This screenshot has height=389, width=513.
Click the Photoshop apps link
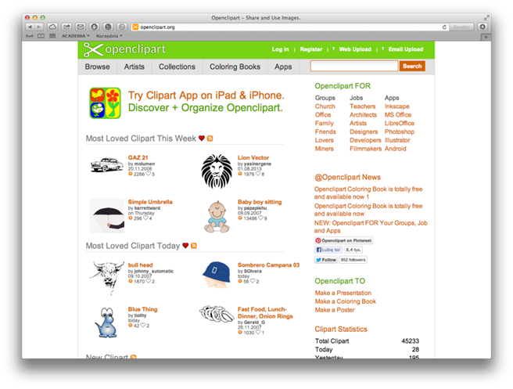pyautogui.click(x=400, y=131)
